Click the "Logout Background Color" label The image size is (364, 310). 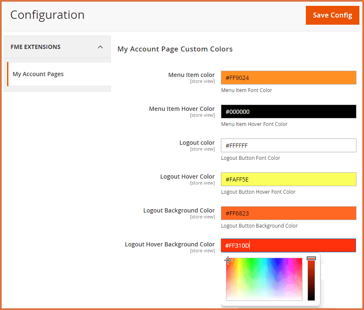coord(179,210)
